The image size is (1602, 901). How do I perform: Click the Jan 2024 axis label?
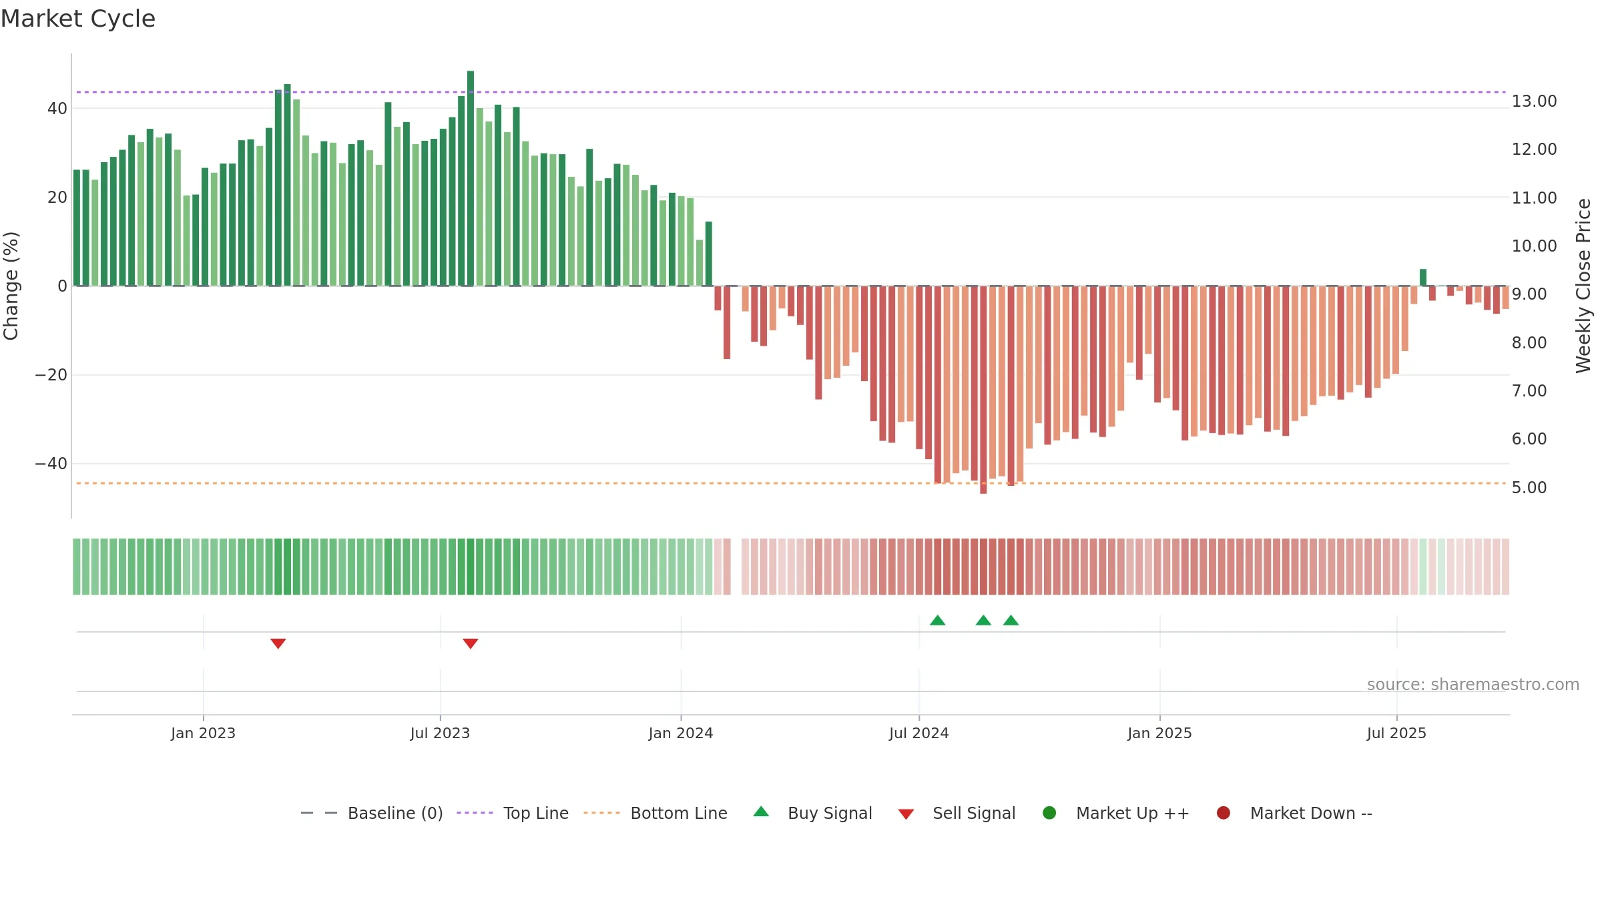point(681,733)
